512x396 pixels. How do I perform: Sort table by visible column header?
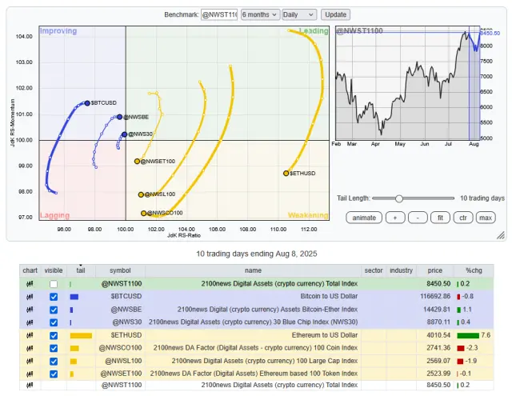point(54,270)
